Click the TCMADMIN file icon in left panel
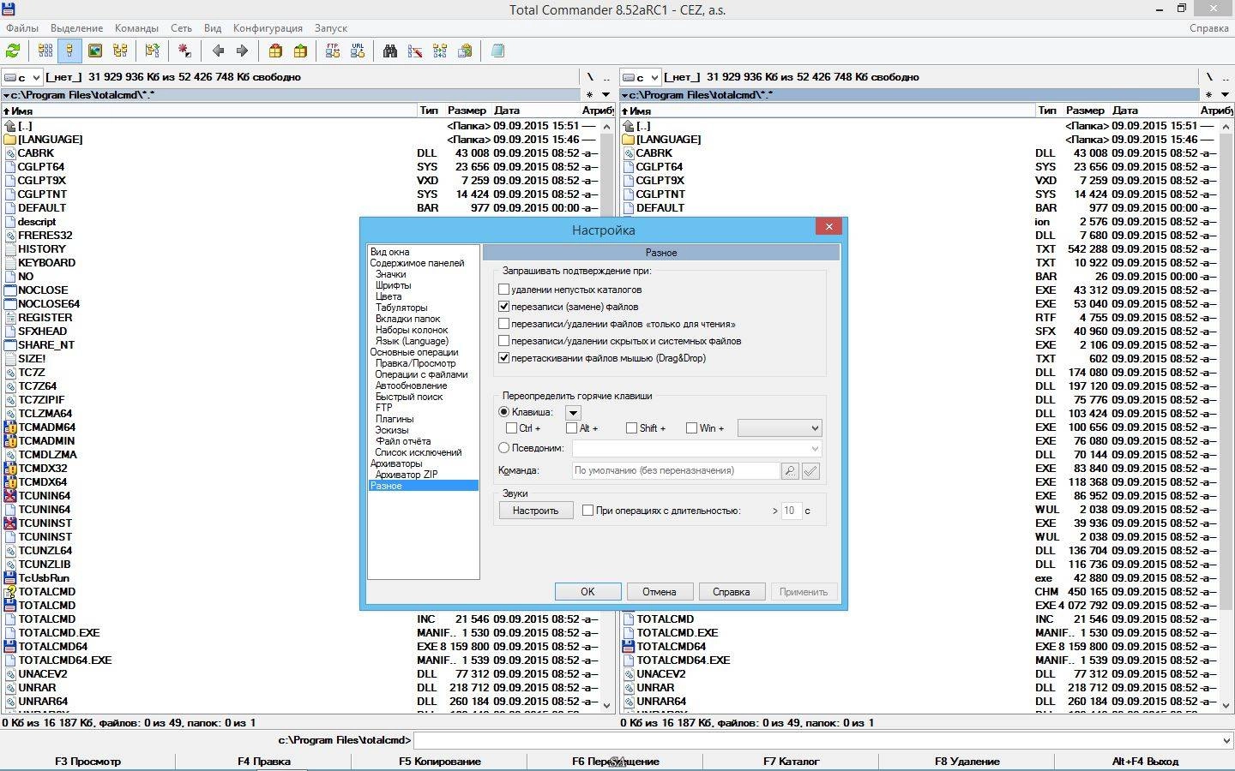 tap(10, 441)
